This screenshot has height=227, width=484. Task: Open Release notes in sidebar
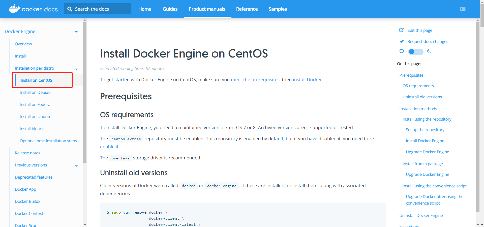(x=27, y=153)
